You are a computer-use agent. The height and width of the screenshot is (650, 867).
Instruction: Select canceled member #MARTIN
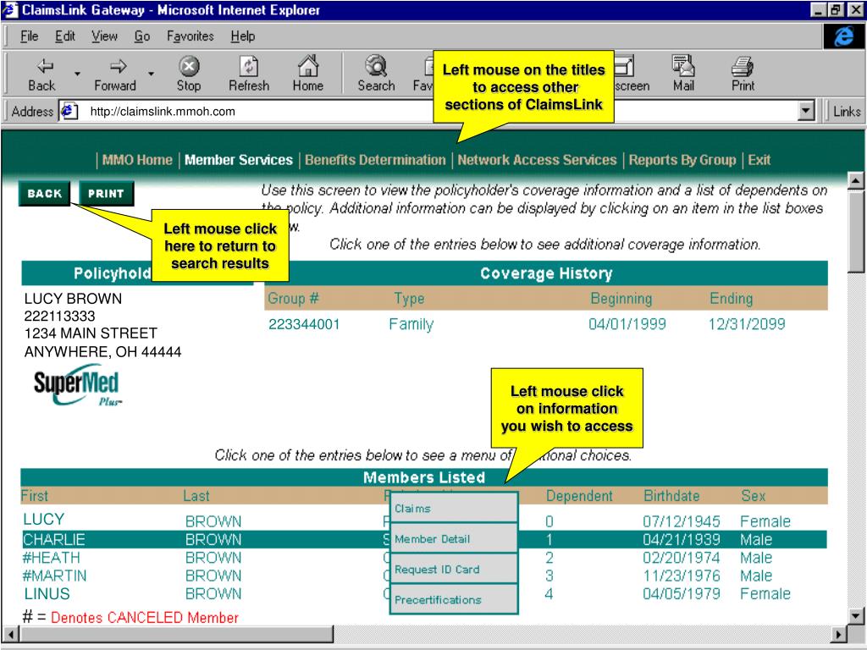coord(54,576)
